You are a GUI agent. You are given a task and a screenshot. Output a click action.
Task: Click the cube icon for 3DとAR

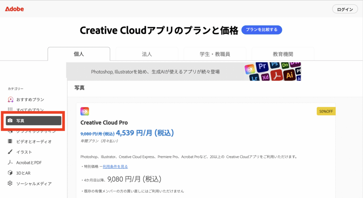tap(10, 173)
